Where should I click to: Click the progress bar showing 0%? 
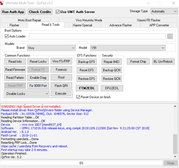coord(81,163)
